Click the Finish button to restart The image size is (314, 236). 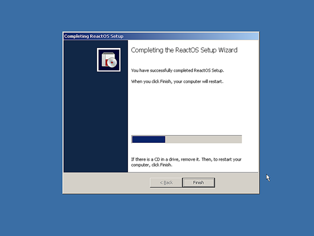point(199,182)
